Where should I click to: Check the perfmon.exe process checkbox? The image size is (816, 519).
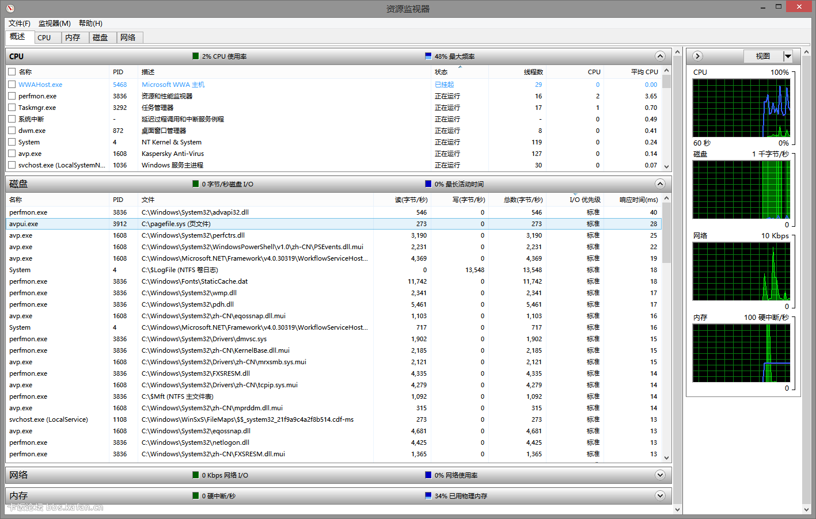[12, 96]
